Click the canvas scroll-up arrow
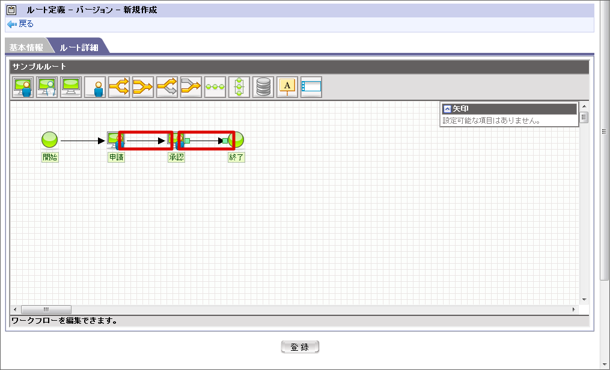610x370 pixels. point(584,106)
